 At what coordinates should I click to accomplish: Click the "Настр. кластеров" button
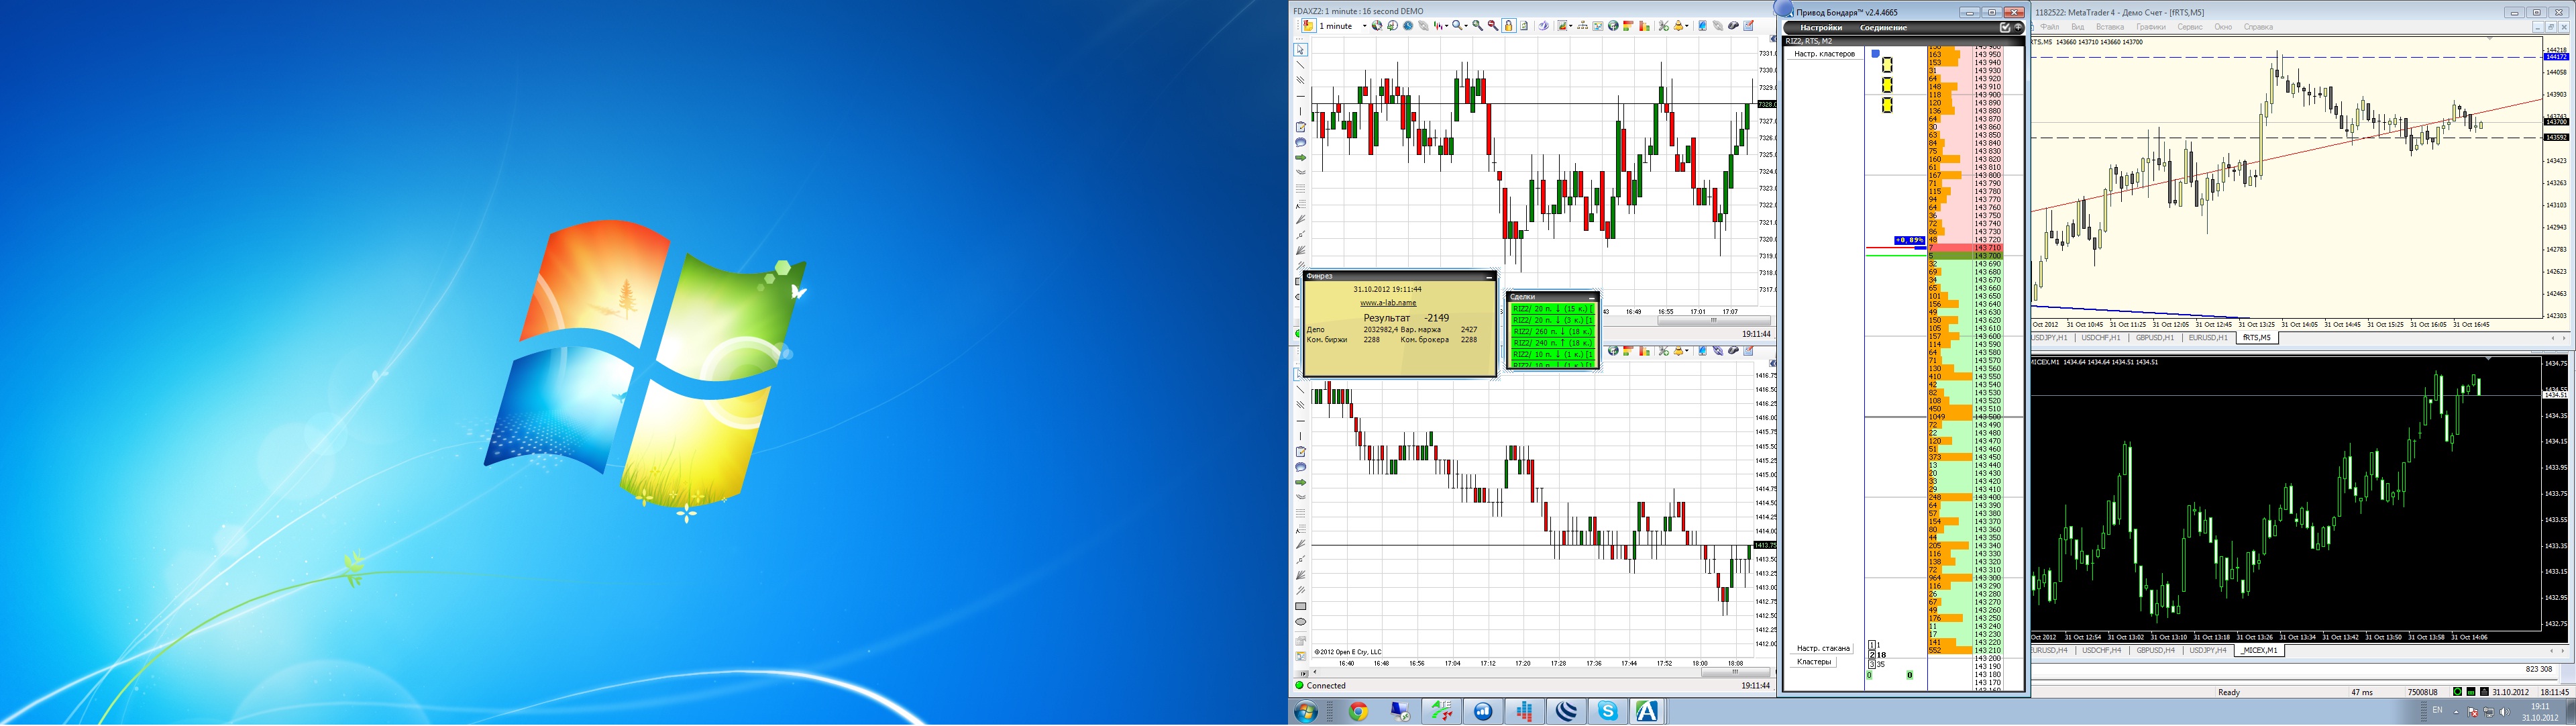[1825, 54]
